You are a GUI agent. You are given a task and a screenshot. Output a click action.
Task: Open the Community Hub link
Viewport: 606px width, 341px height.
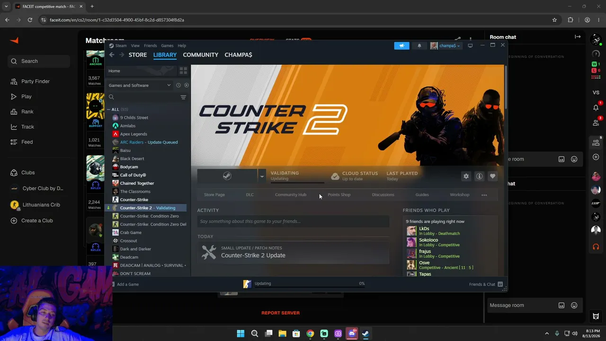291,195
